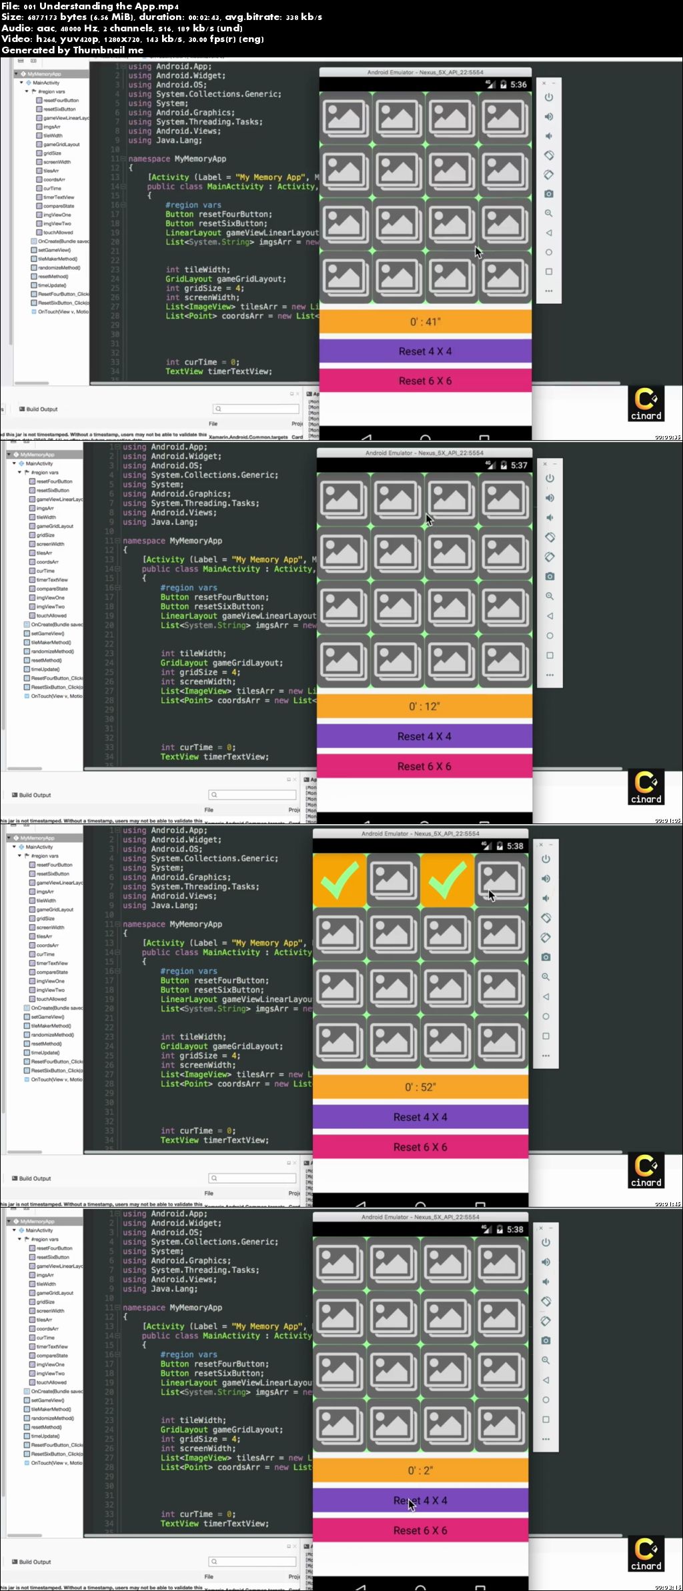This screenshot has width=683, height=1591.
Task: Click emulator back triangle icon in 0':52" frame
Action: (x=546, y=997)
